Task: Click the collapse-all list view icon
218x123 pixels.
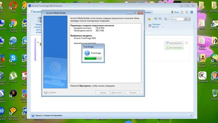Action: pyautogui.click(x=160, y=19)
